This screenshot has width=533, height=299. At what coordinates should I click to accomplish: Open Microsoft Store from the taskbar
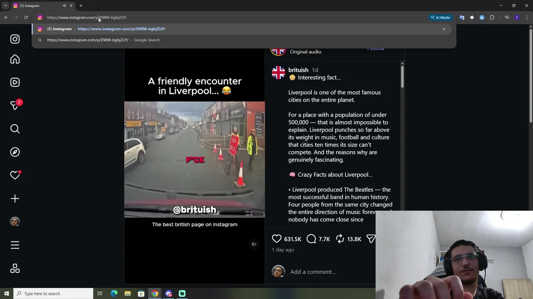(x=141, y=294)
